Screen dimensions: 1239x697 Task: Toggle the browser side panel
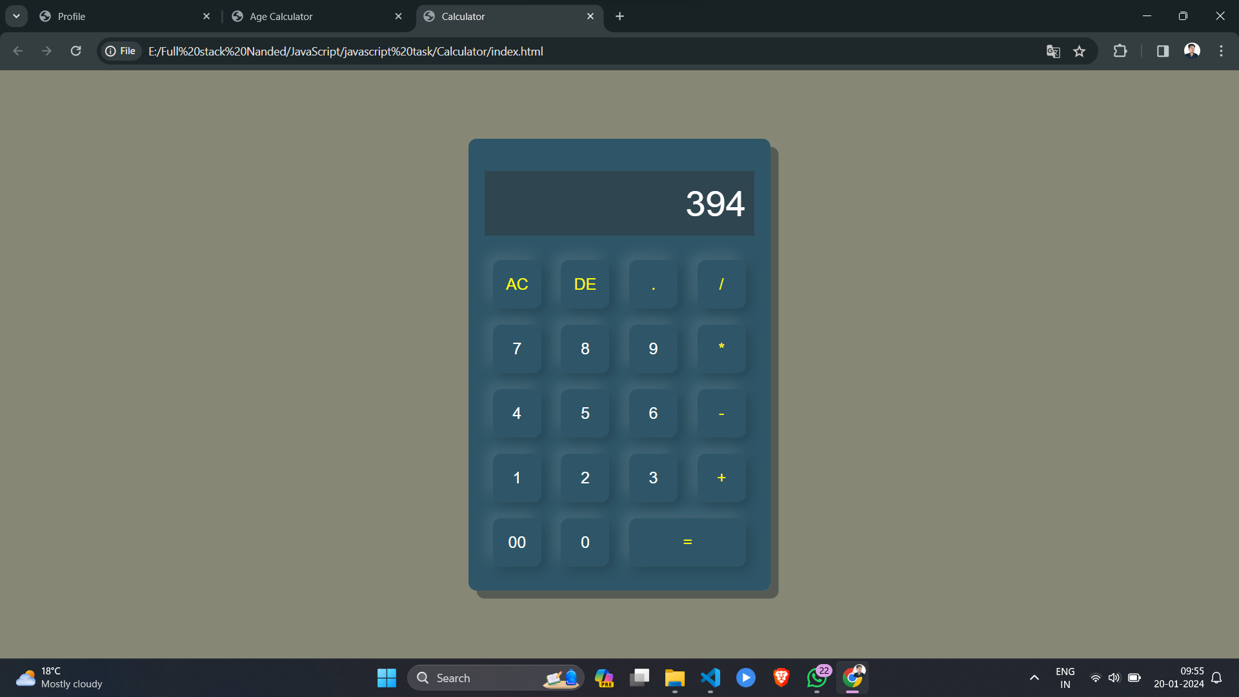1163,51
